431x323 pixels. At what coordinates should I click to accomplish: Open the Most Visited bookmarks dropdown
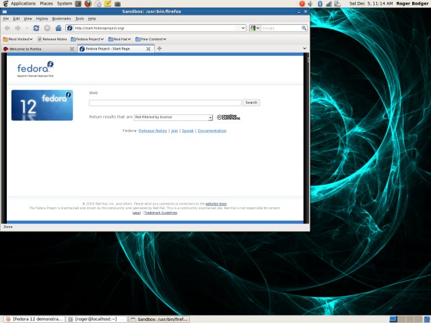click(x=18, y=39)
